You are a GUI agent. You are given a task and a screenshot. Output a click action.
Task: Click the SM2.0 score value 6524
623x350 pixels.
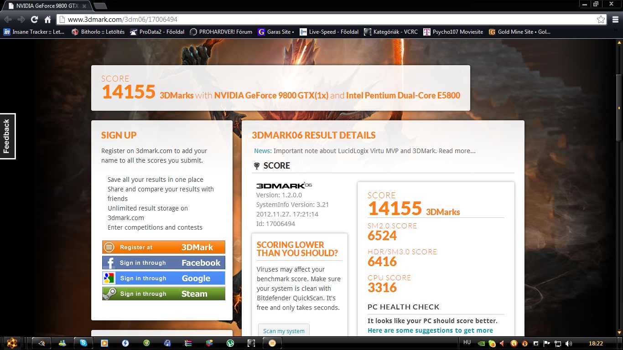[x=382, y=236]
